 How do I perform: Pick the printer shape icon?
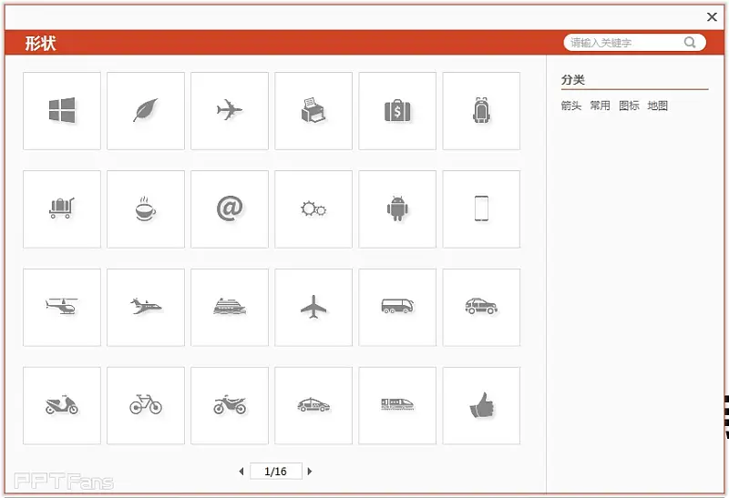pos(313,111)
